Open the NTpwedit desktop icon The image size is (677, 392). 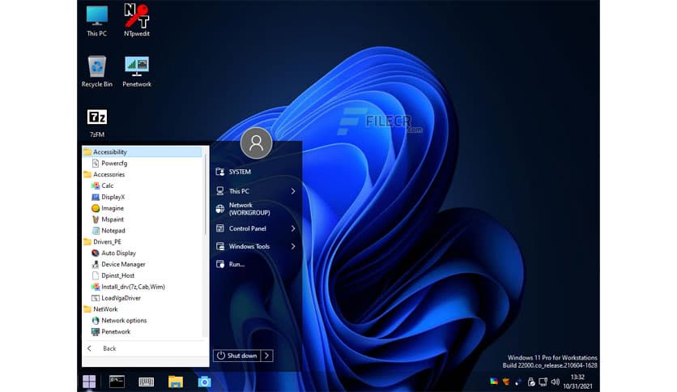pos(137,18)
